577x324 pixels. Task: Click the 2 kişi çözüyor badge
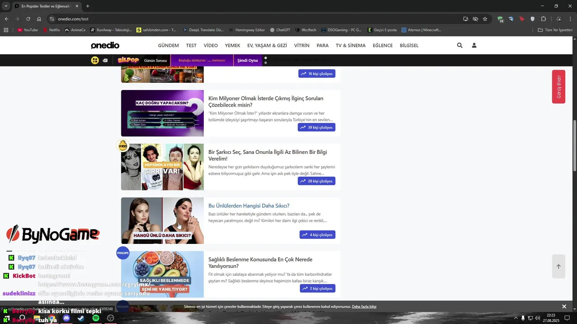point(317,288)
